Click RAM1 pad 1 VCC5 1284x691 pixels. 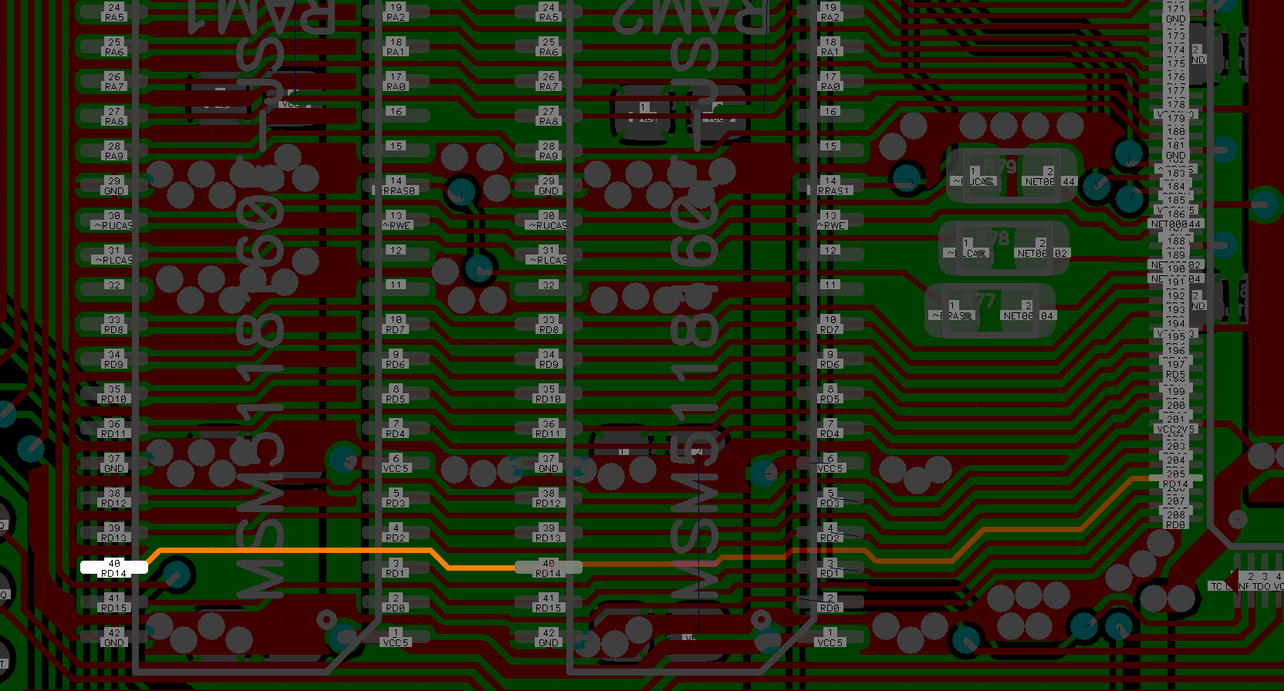(396, 637)
